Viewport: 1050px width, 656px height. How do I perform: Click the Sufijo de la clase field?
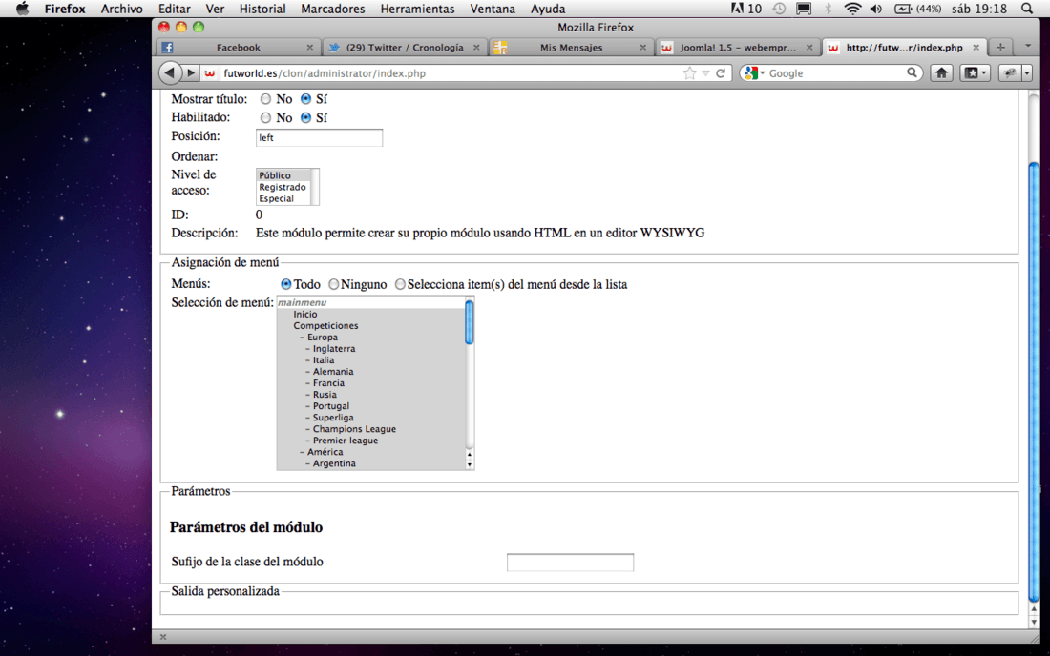point(570,563)
